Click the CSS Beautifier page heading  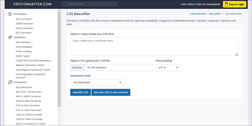click(78, 14)
